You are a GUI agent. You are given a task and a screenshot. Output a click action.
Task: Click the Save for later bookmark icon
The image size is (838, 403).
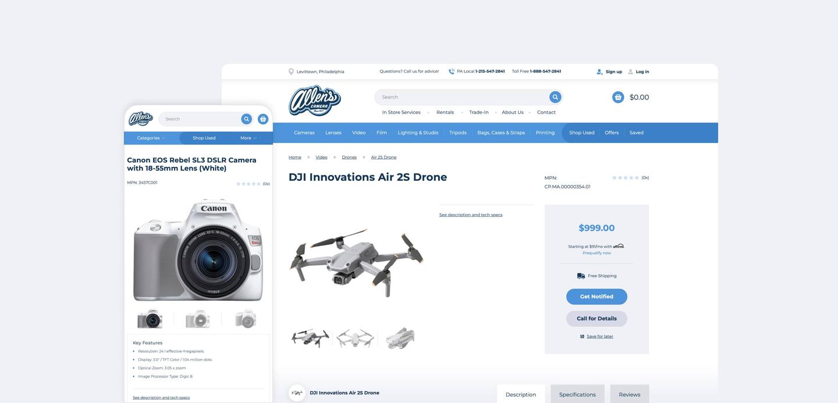(x=582, y=336)
